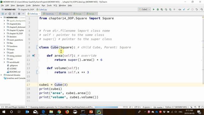Show Git history clock icon
204x115 pixels.
(x=193, y=9)
